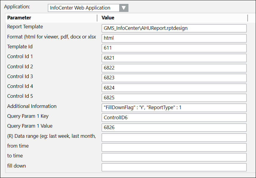This screenshot has height=178, width=256.
Task: Select the Template Id field with 611
Action: 174,48
